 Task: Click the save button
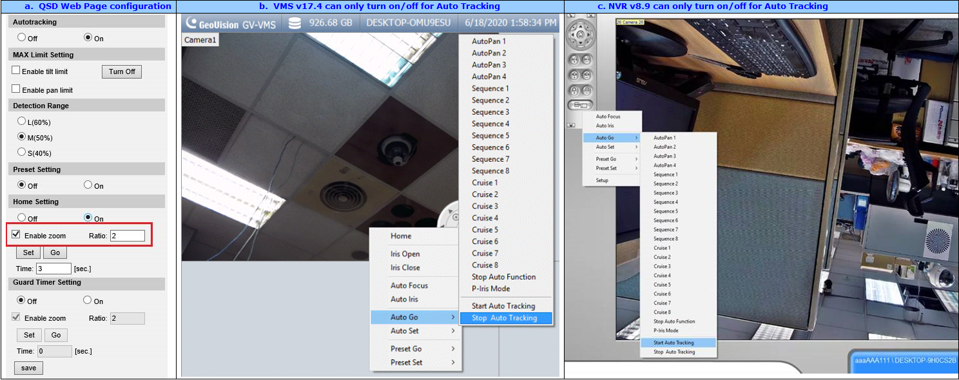click(x=28, y=368)
